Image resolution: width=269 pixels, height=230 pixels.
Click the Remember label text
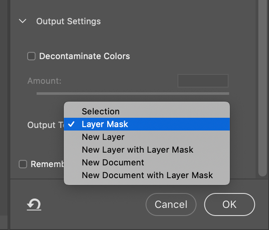tap(47, 164)
